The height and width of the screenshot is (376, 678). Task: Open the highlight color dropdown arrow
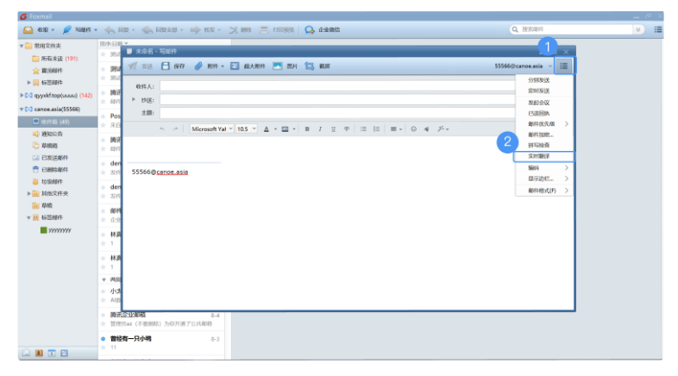tap(294, 129)
